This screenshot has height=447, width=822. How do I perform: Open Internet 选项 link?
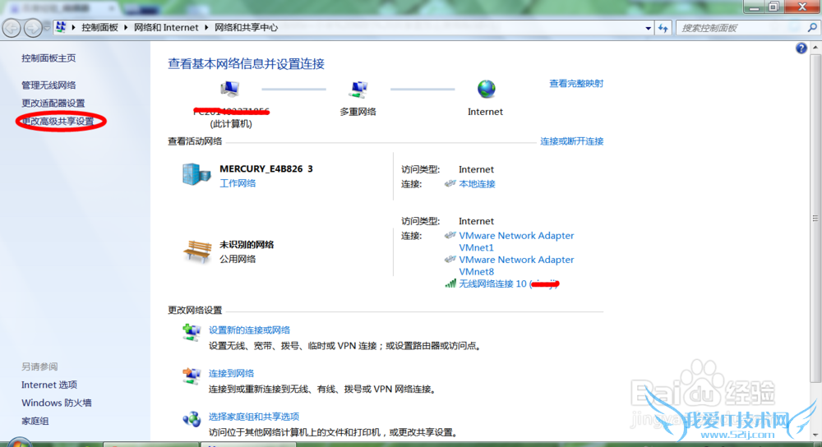(49, 385)
